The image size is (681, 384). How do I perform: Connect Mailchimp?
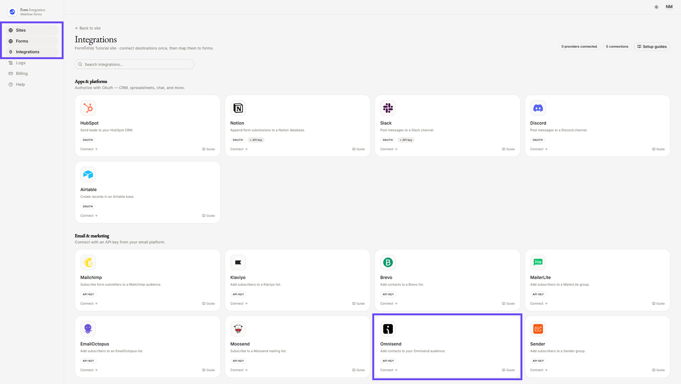[89, 304]
